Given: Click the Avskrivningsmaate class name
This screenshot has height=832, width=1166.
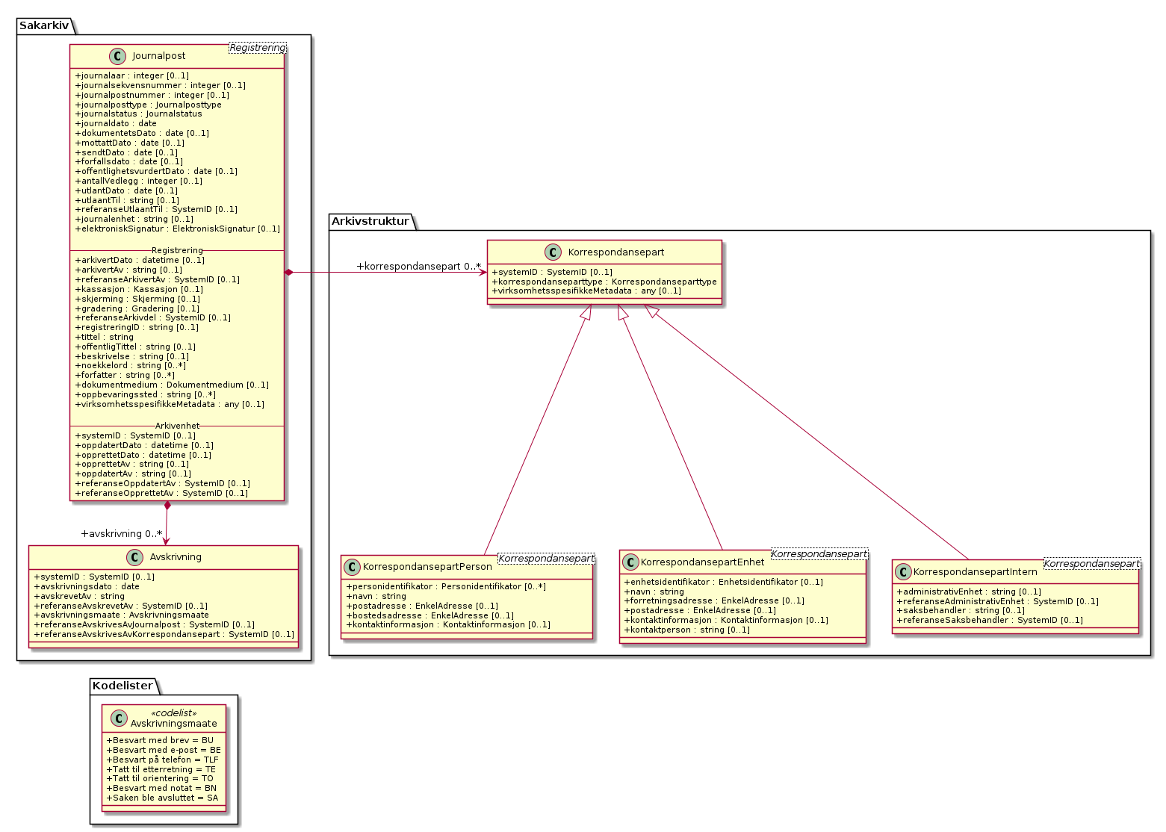Looking at the screenshot, I should [174, 724].
